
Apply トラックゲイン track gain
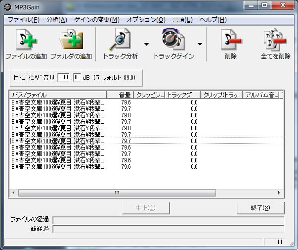click(173, 44)
